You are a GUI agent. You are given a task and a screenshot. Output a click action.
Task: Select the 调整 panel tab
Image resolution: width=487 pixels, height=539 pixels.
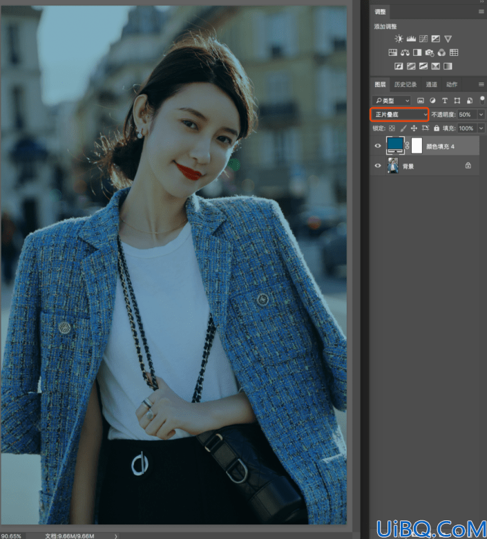[x=380, y=12]
